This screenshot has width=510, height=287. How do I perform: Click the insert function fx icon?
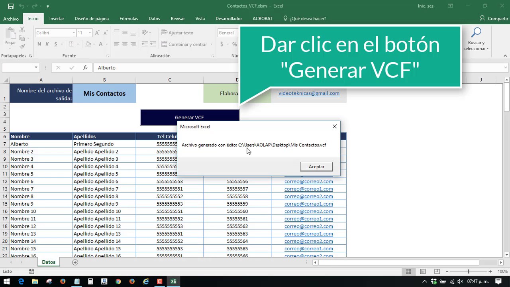click(85, 68)
